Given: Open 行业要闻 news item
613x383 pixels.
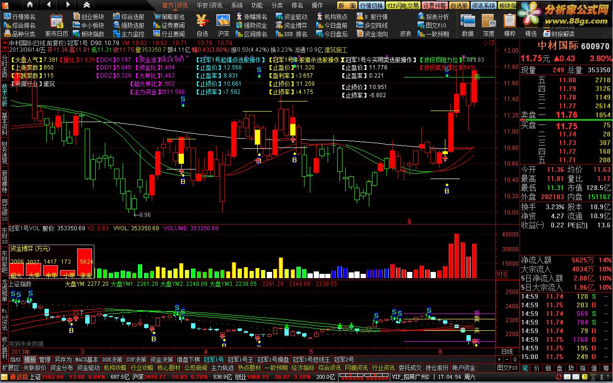Looking at the screenshot, I should [169, 34].
